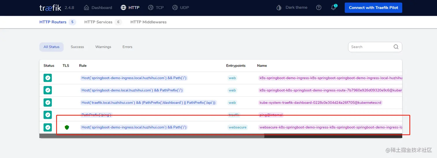Filter routers by Warnings status

(103, 47)
